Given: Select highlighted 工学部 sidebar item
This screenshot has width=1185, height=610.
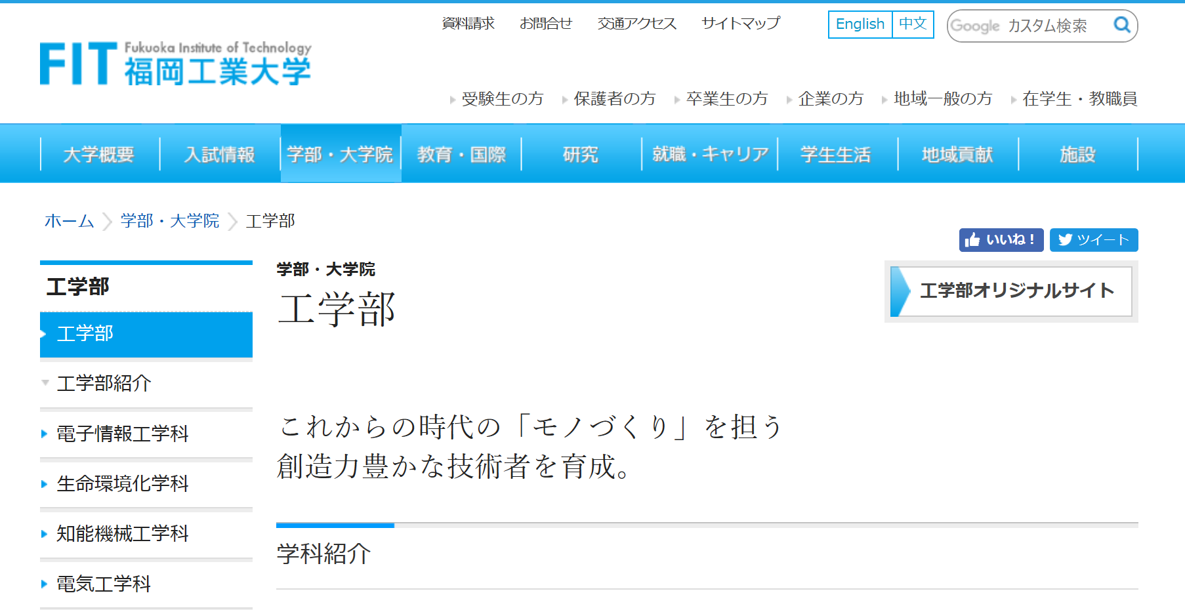Looking at the screenshot, I should tap(146, 334).
